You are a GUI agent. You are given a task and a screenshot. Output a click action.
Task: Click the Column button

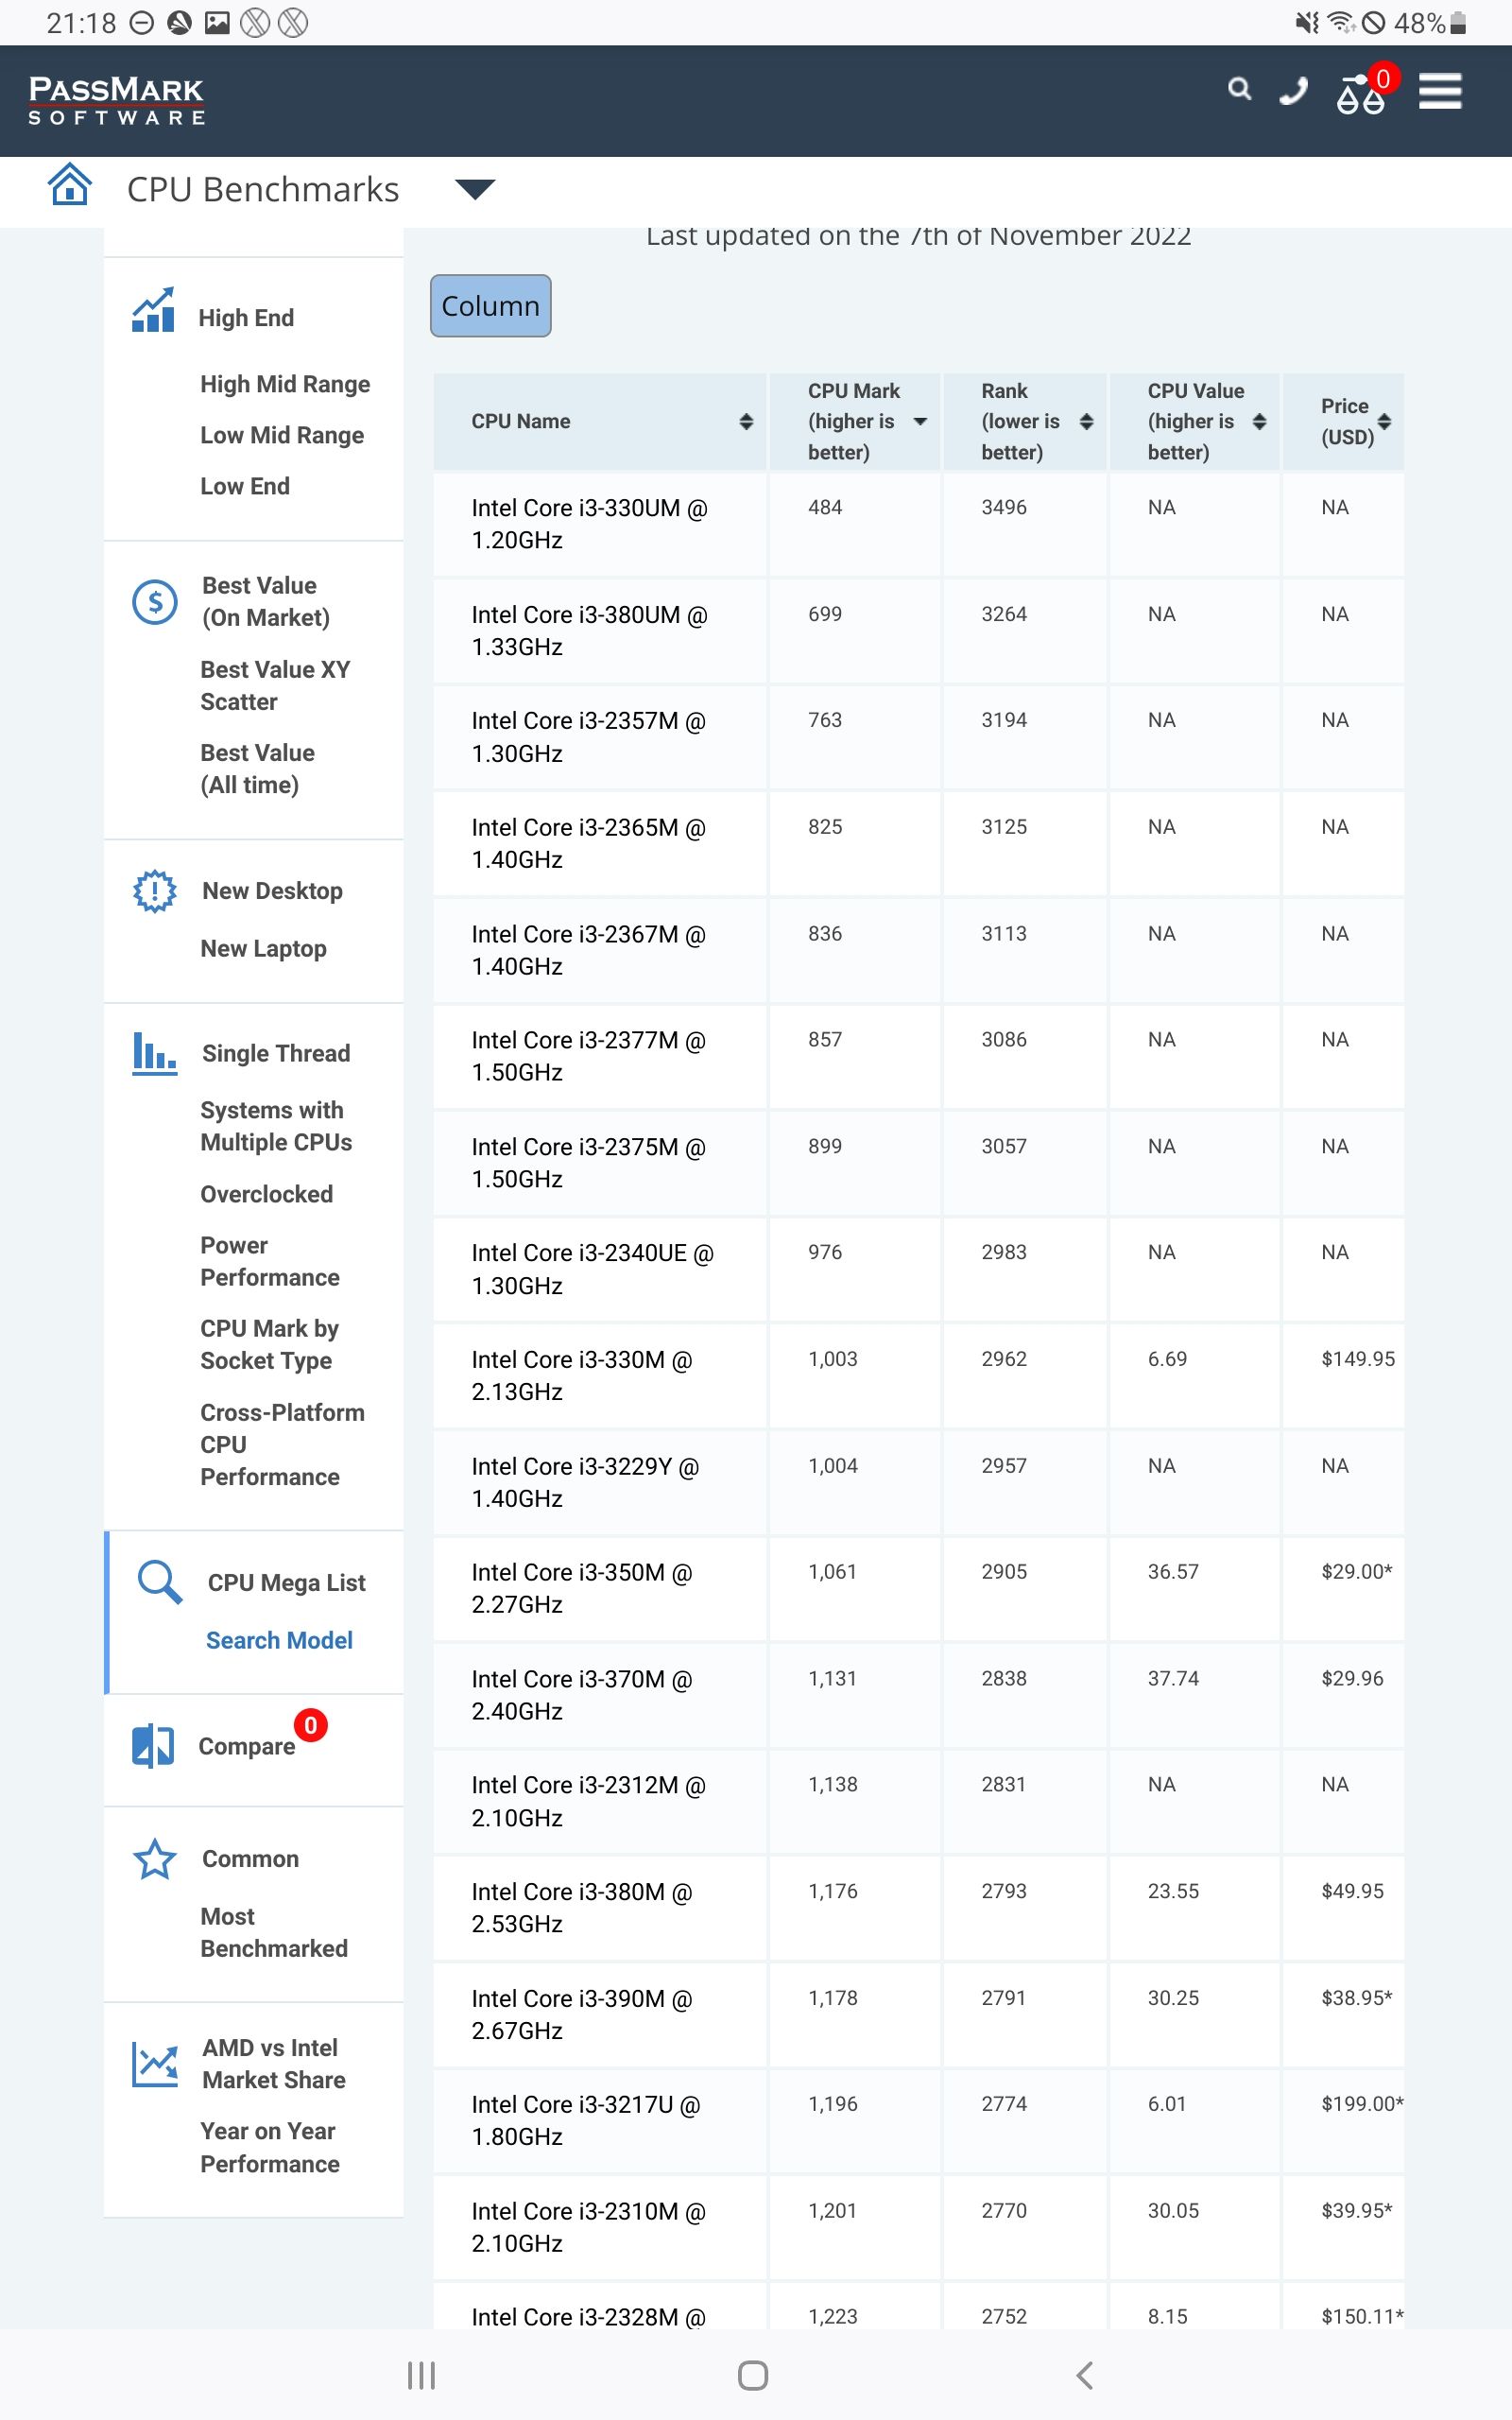pyautogui.click(x=490, y=306)
